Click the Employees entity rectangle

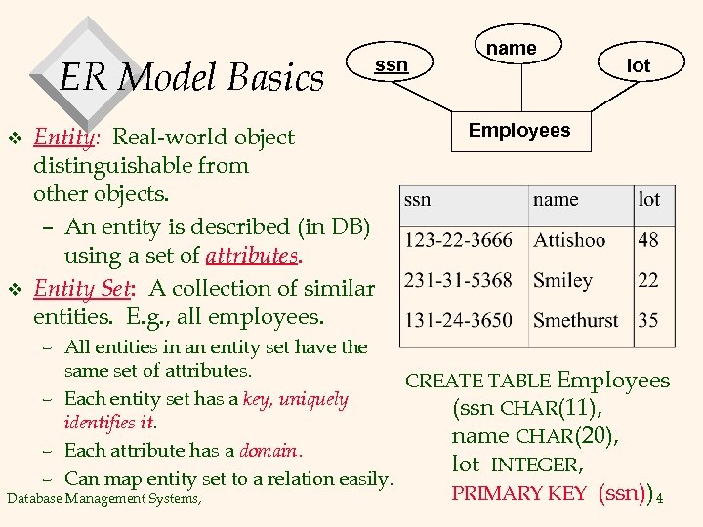pos(521,132)
